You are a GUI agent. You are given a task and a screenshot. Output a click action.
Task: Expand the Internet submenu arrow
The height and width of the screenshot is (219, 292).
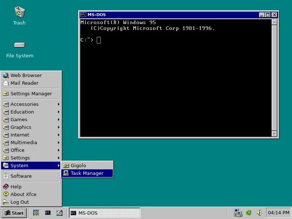[58, 135]
